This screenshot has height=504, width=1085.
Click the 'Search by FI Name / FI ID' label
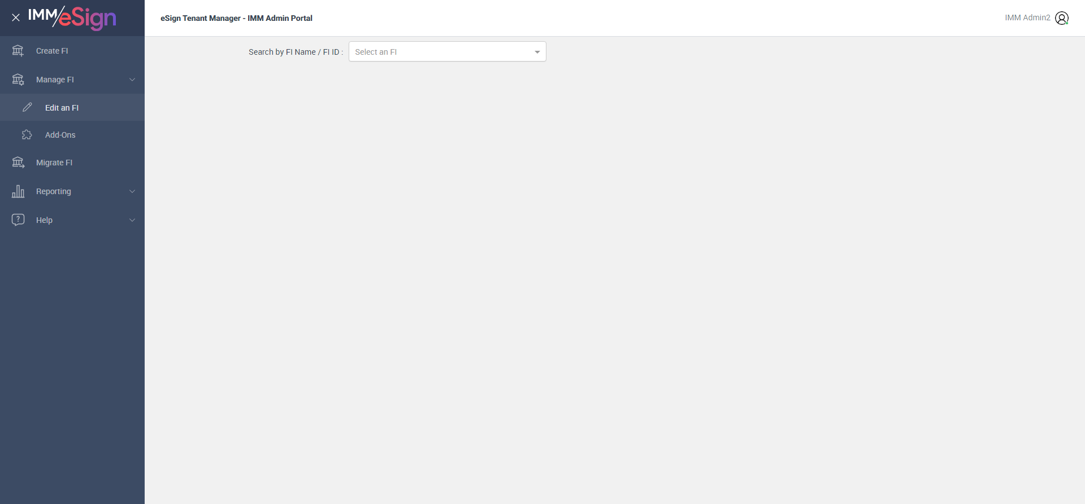(x=296, y=52)
